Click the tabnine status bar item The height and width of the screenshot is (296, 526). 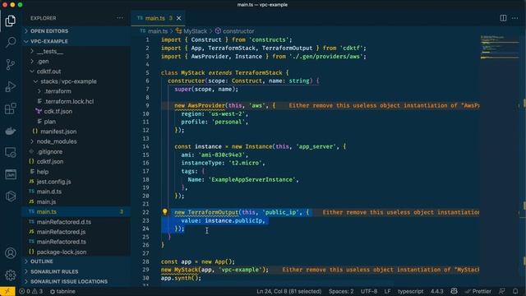62,291
